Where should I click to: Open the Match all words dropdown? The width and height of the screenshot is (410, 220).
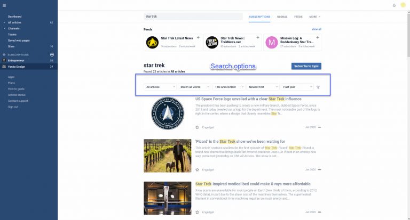194,87
